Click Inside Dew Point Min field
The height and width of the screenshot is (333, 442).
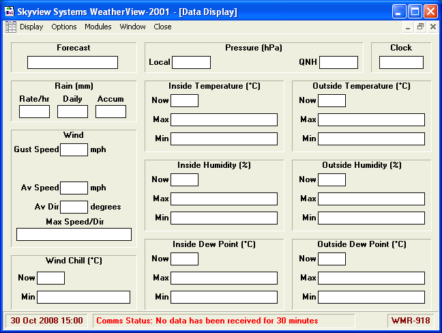point(224,298)
